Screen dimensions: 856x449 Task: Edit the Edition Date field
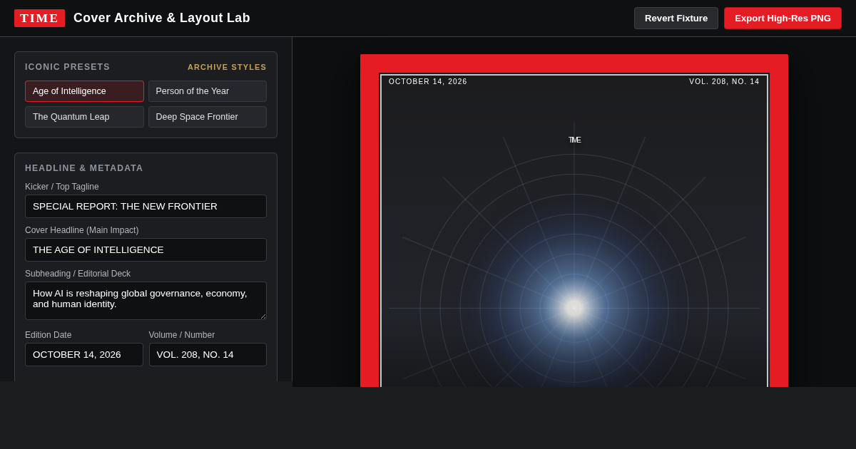click(84, 354)
